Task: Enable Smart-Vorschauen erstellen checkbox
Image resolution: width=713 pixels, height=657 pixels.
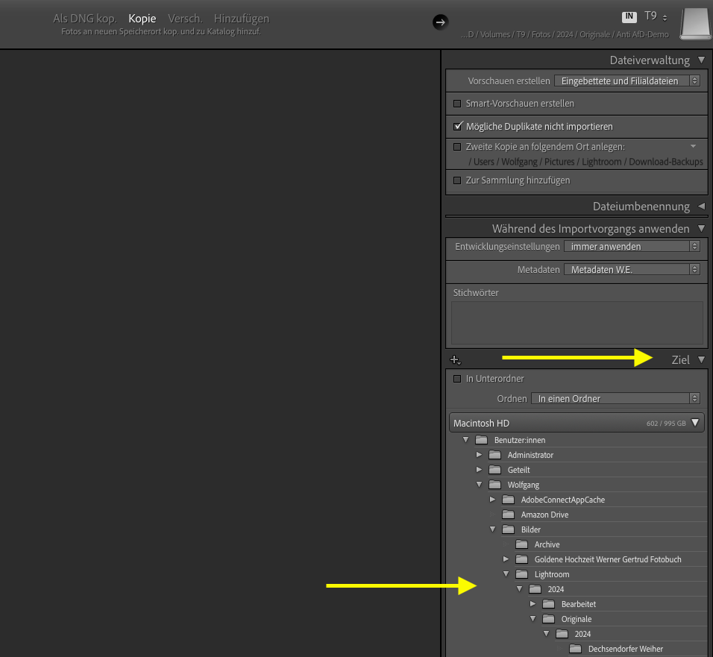Action: (x=458, y=104)
